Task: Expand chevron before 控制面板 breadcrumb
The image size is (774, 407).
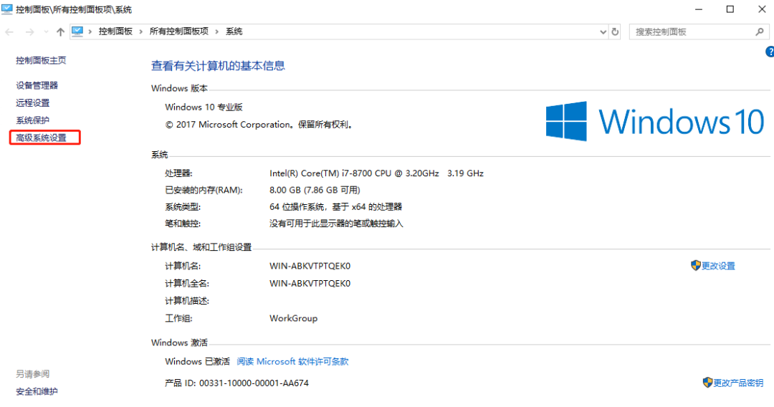Action: click(x=90, y=32)
